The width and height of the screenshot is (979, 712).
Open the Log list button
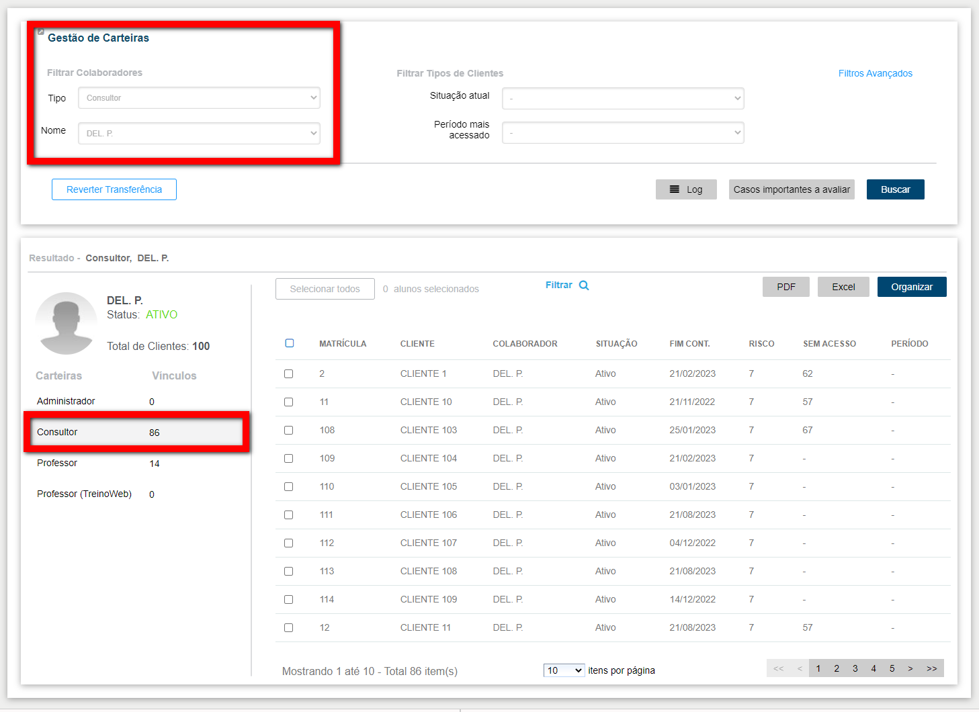[686, 189]
